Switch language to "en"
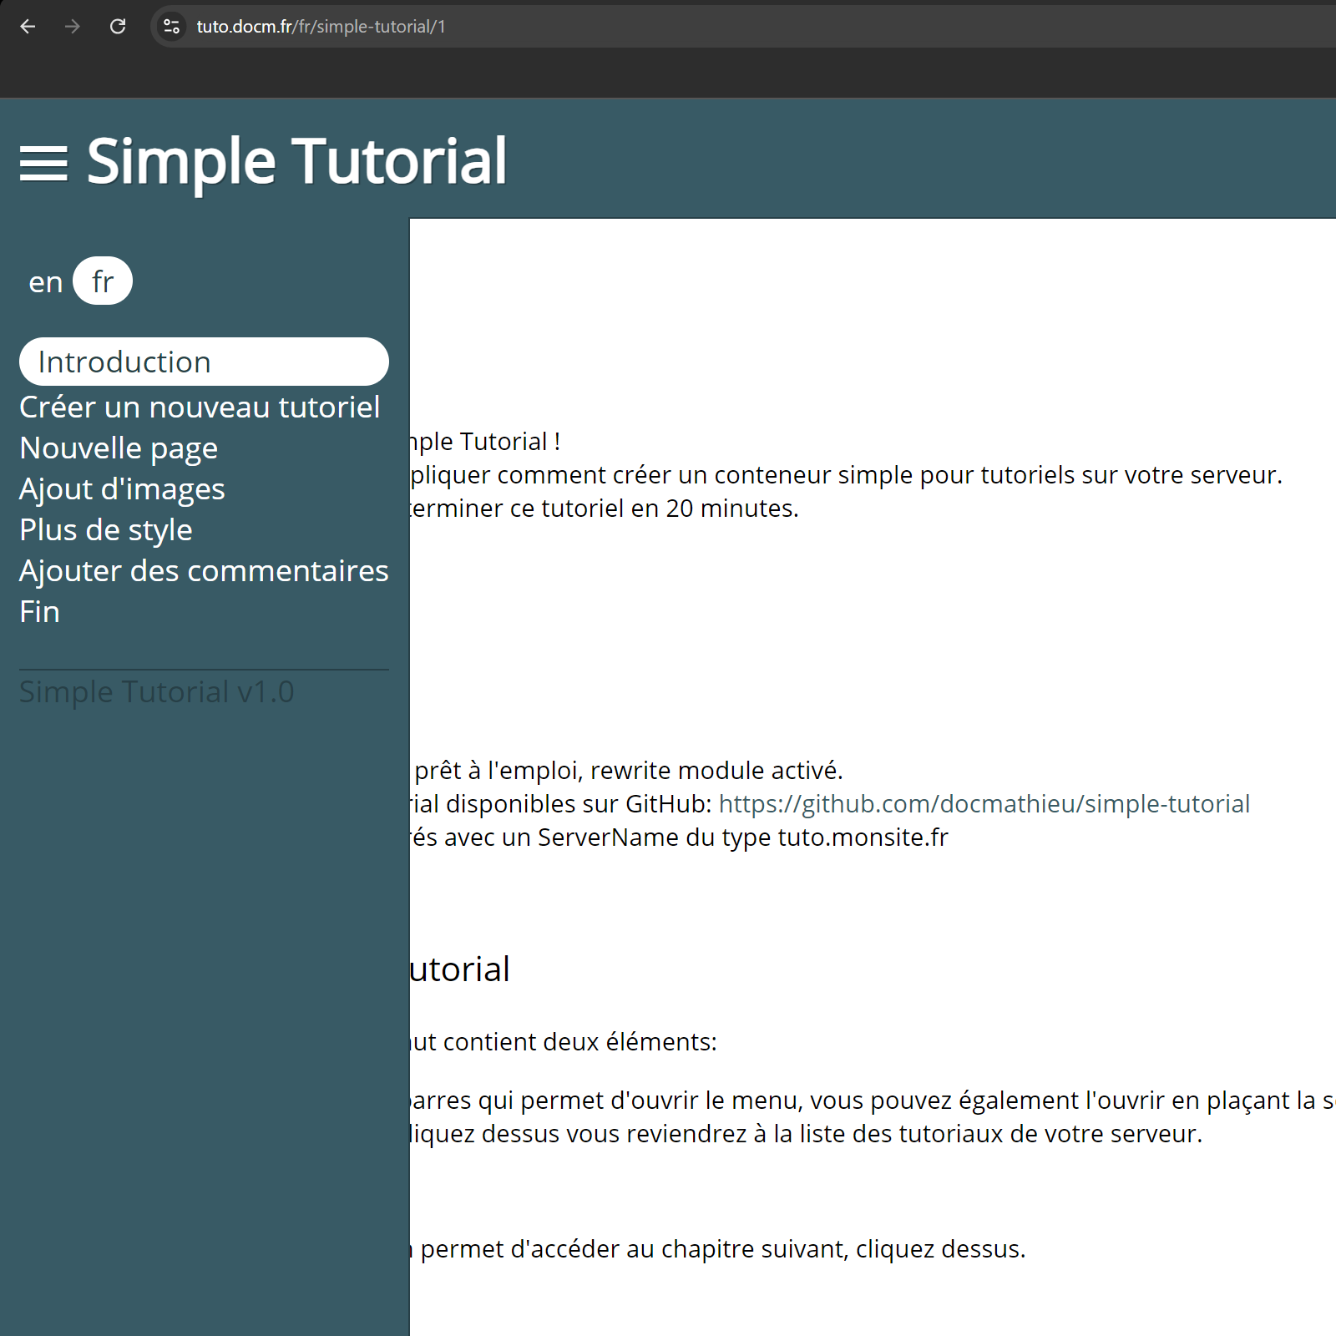The image size is (1336, 1336). coord(45,281)
